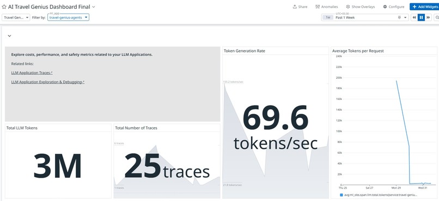Star the AI Travel Genius dashboard as favorite
The width and height of the screenshot is (439, 201).
[x=4, y=7]
